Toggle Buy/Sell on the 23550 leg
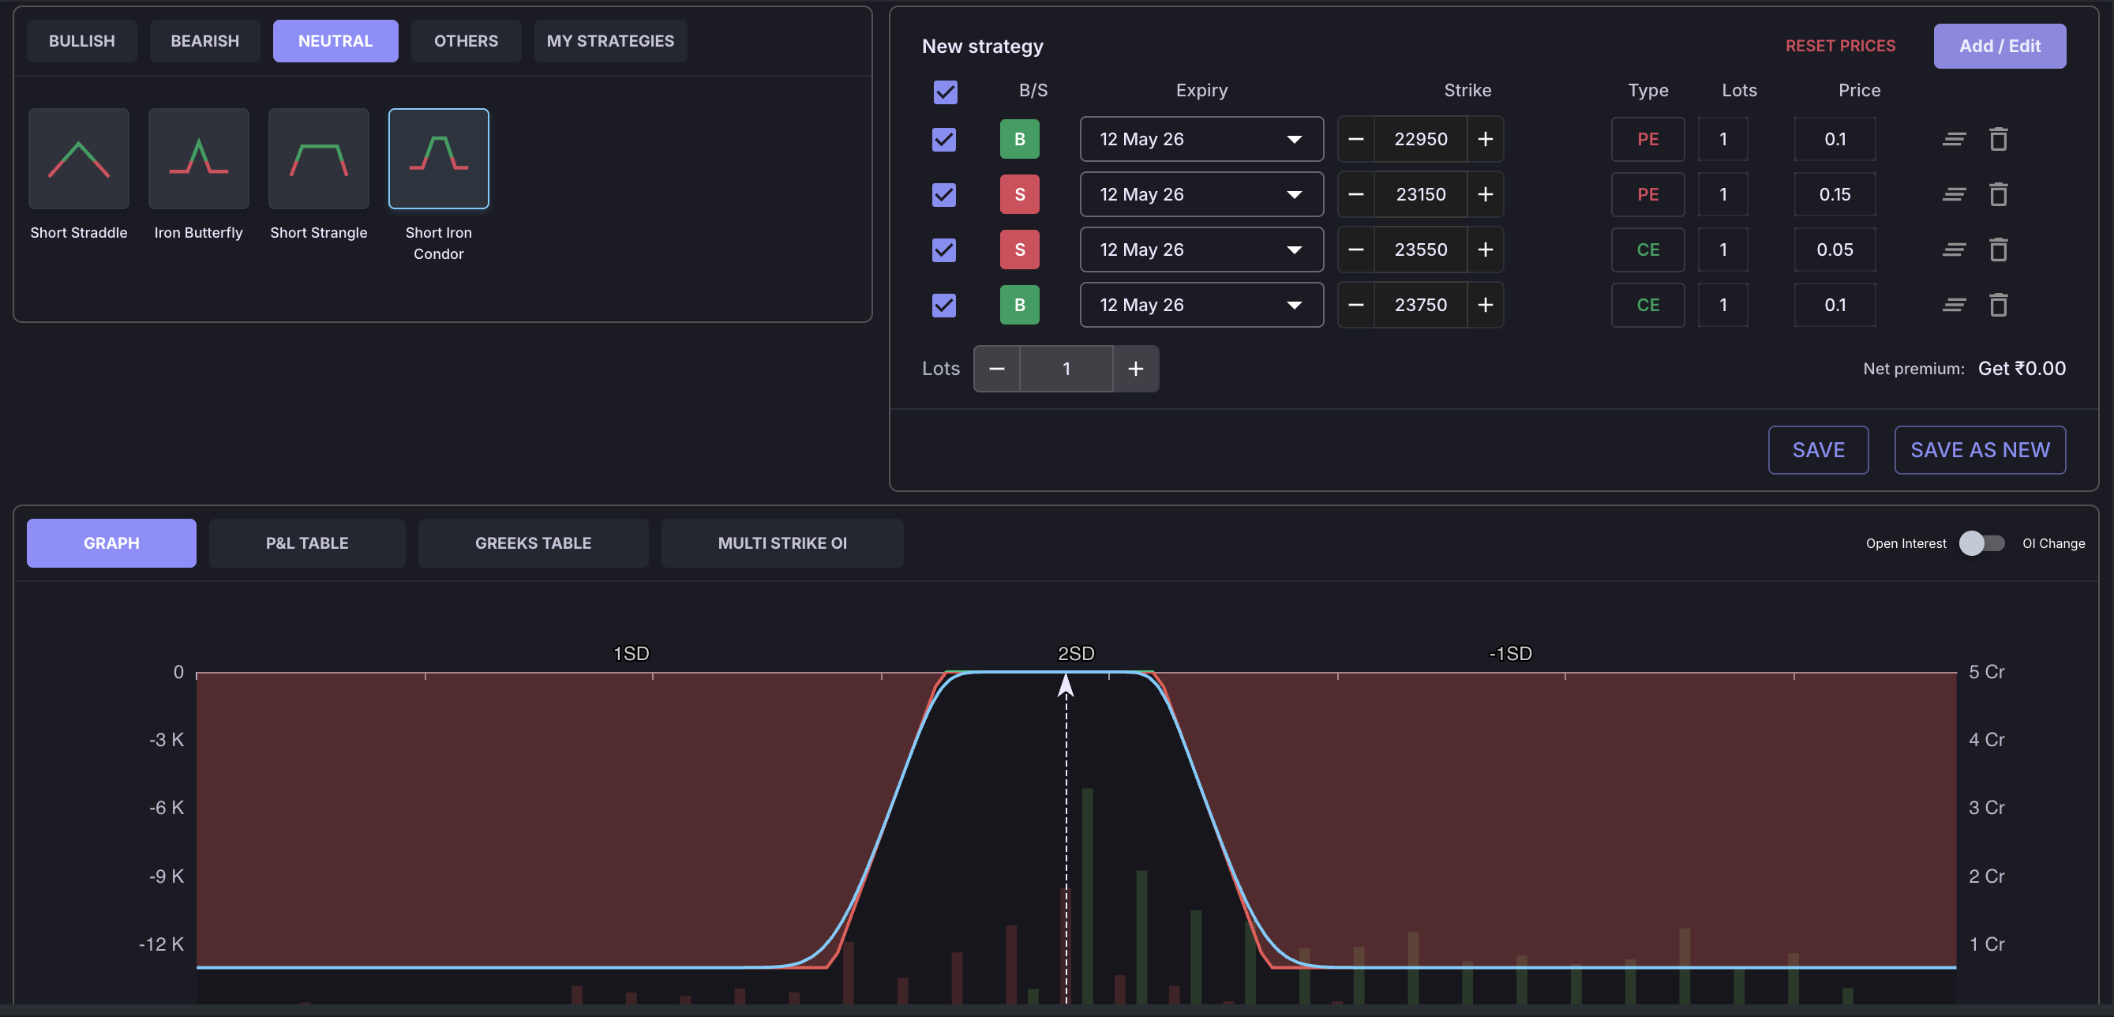 (1019, 250)
